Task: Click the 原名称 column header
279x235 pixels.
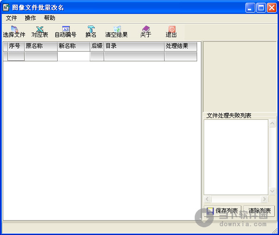Action: pos(41,46)
